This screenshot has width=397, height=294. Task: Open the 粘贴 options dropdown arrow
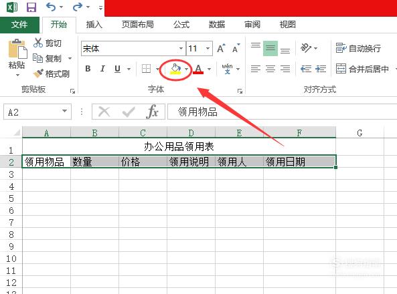[x=17, y=75]
